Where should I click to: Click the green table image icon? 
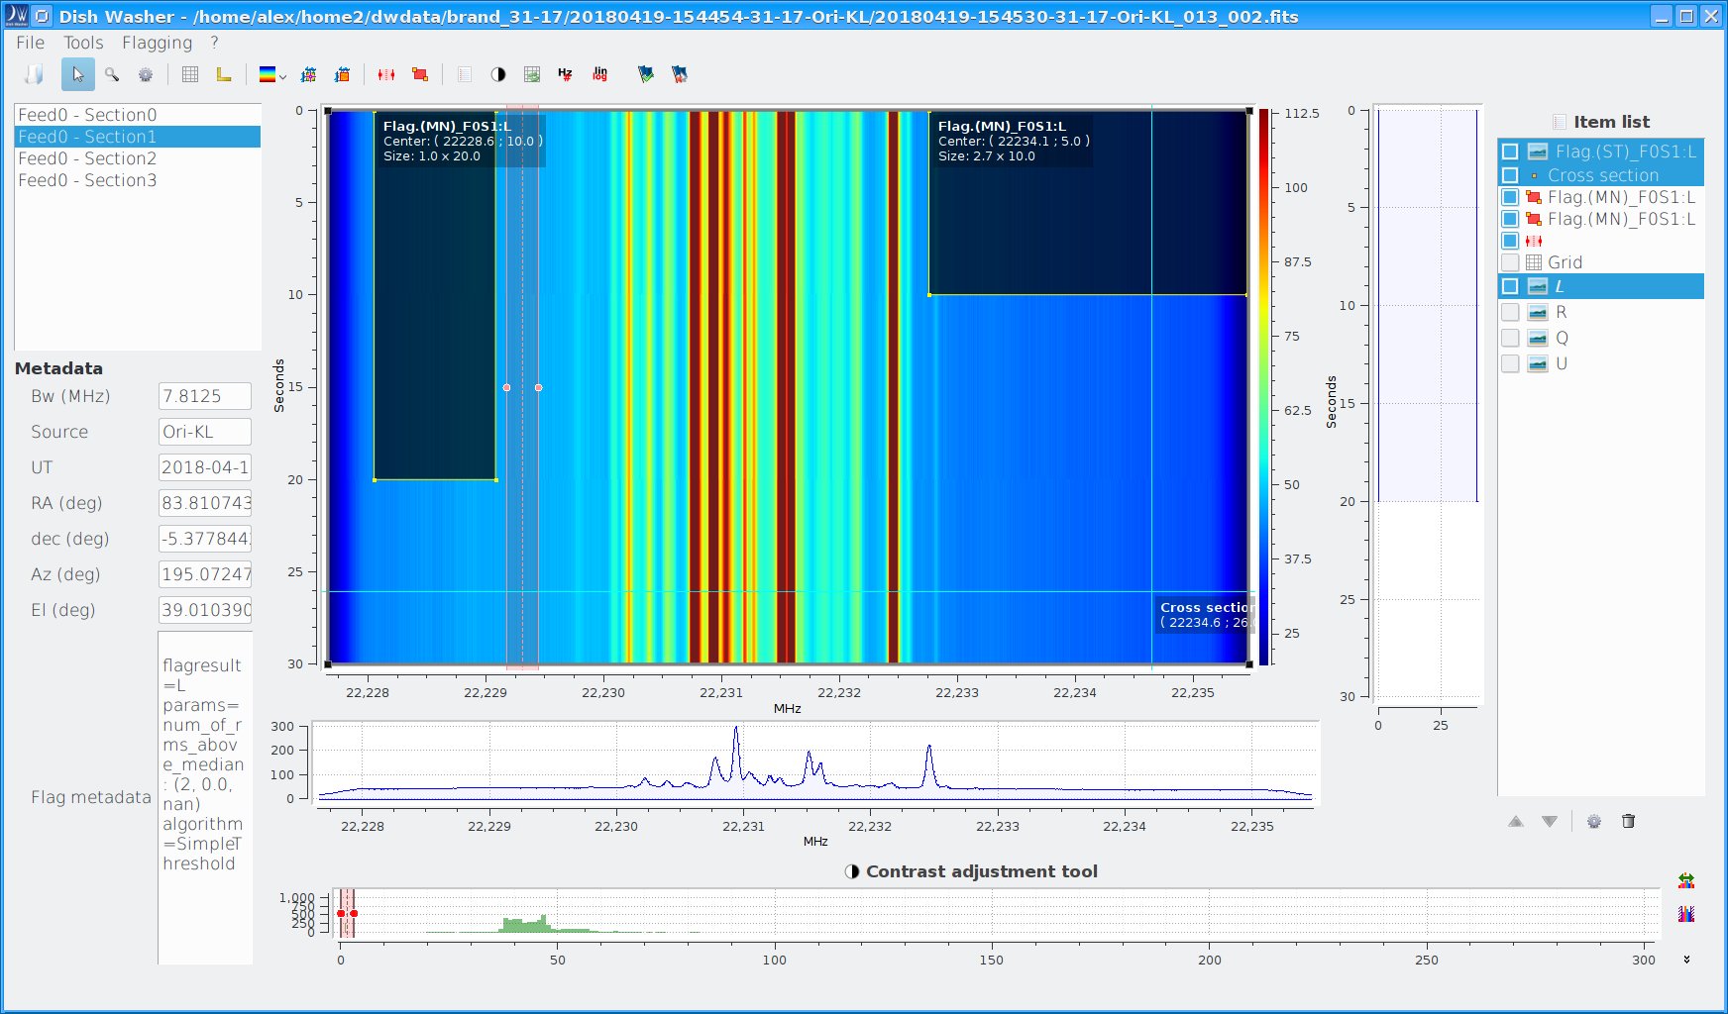point(532,74)
